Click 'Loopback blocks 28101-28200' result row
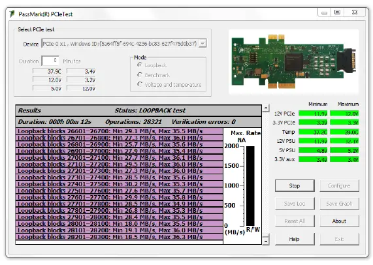This screenshot has width=373, height=265. [x=119, y=230]
